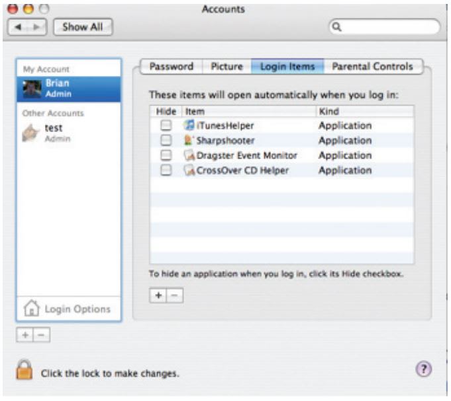Select the Login Items tab
The image size is (451, 401).
tap(287, 67)
